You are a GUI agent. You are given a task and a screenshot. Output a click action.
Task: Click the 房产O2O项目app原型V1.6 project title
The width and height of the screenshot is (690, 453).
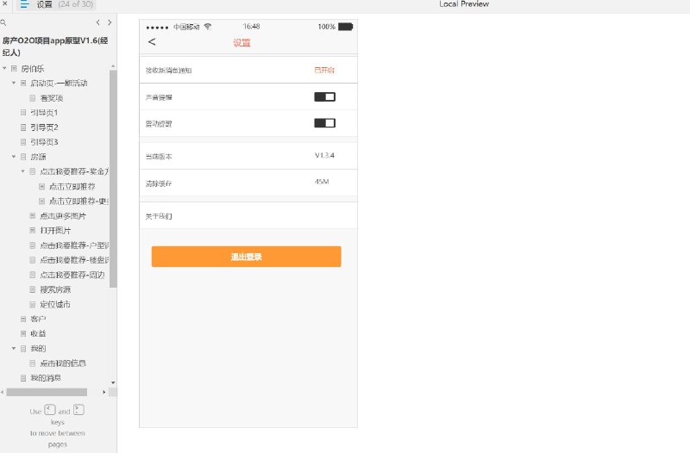click(55, 47)
